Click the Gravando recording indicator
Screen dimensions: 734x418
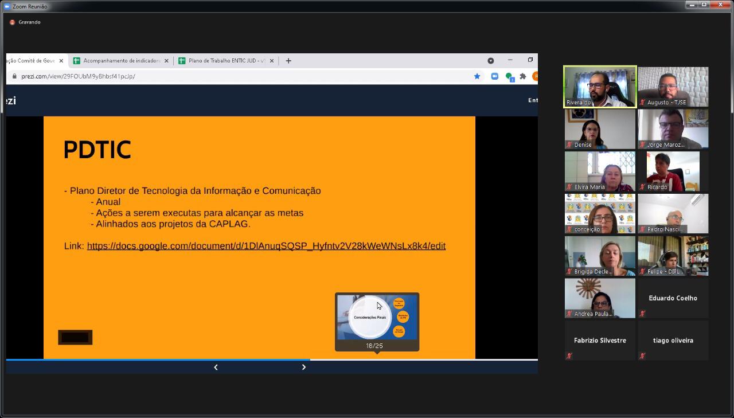(x=25, y=22)
